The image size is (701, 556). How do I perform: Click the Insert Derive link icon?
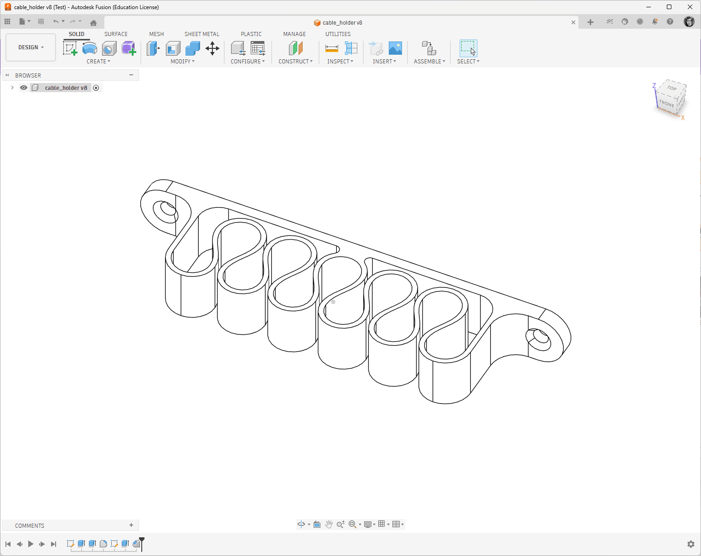coord(376,48)
